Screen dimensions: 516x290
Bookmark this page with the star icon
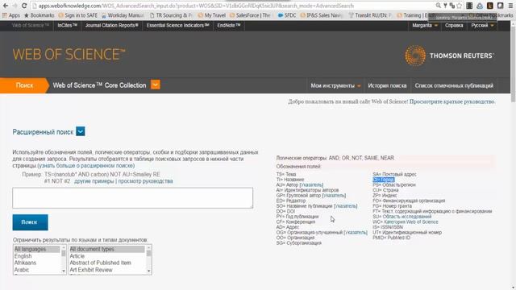[x=460, y=6]
